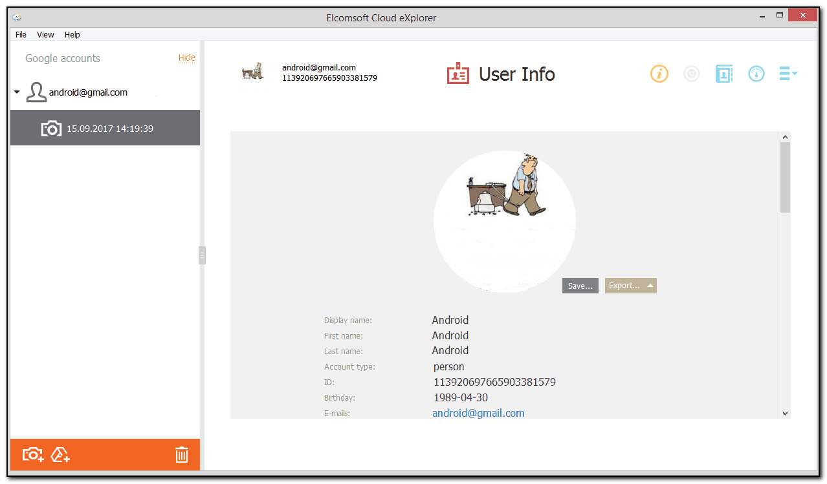
Task: Delete the snapshot using trash icon
Action: 182,455
